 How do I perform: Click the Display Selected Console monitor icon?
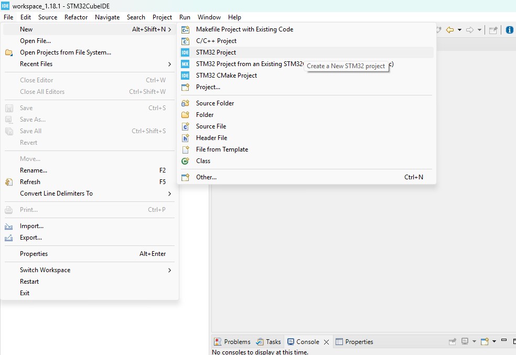pyautogui.click(x=465, y=341)
